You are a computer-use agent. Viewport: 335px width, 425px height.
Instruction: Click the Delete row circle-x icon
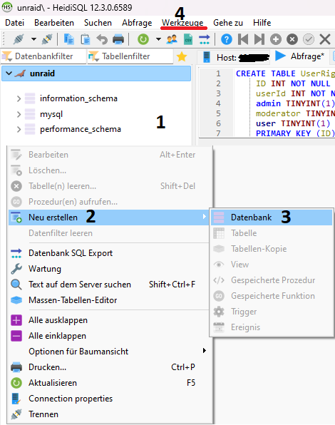pyautogui.click(x=292, y=39)
